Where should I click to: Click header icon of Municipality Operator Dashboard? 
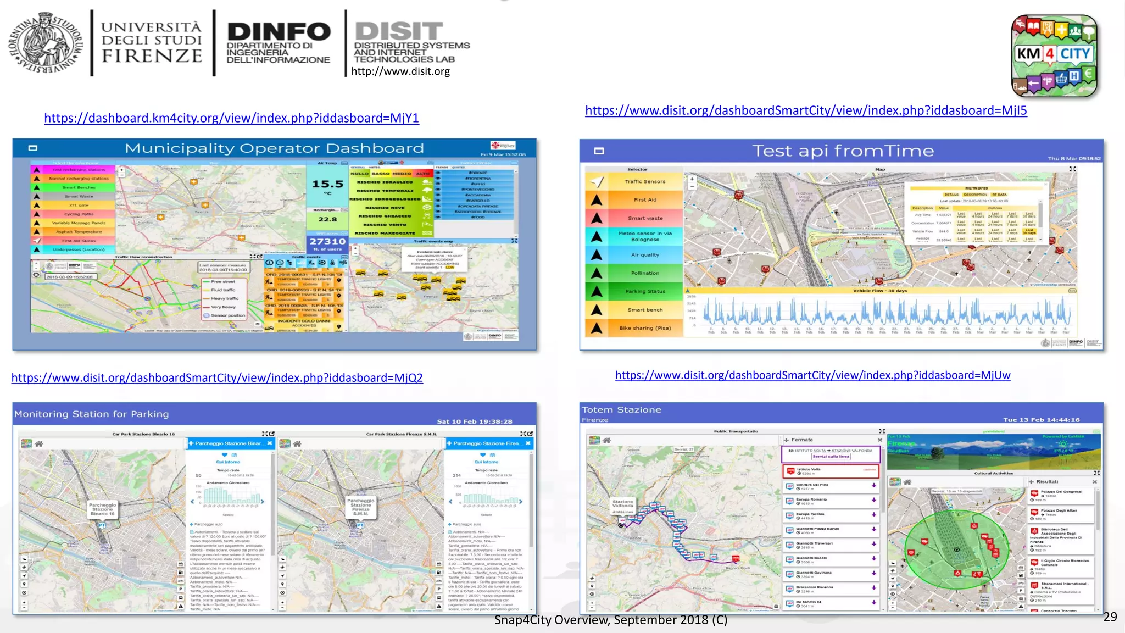(x=33, y=148)
